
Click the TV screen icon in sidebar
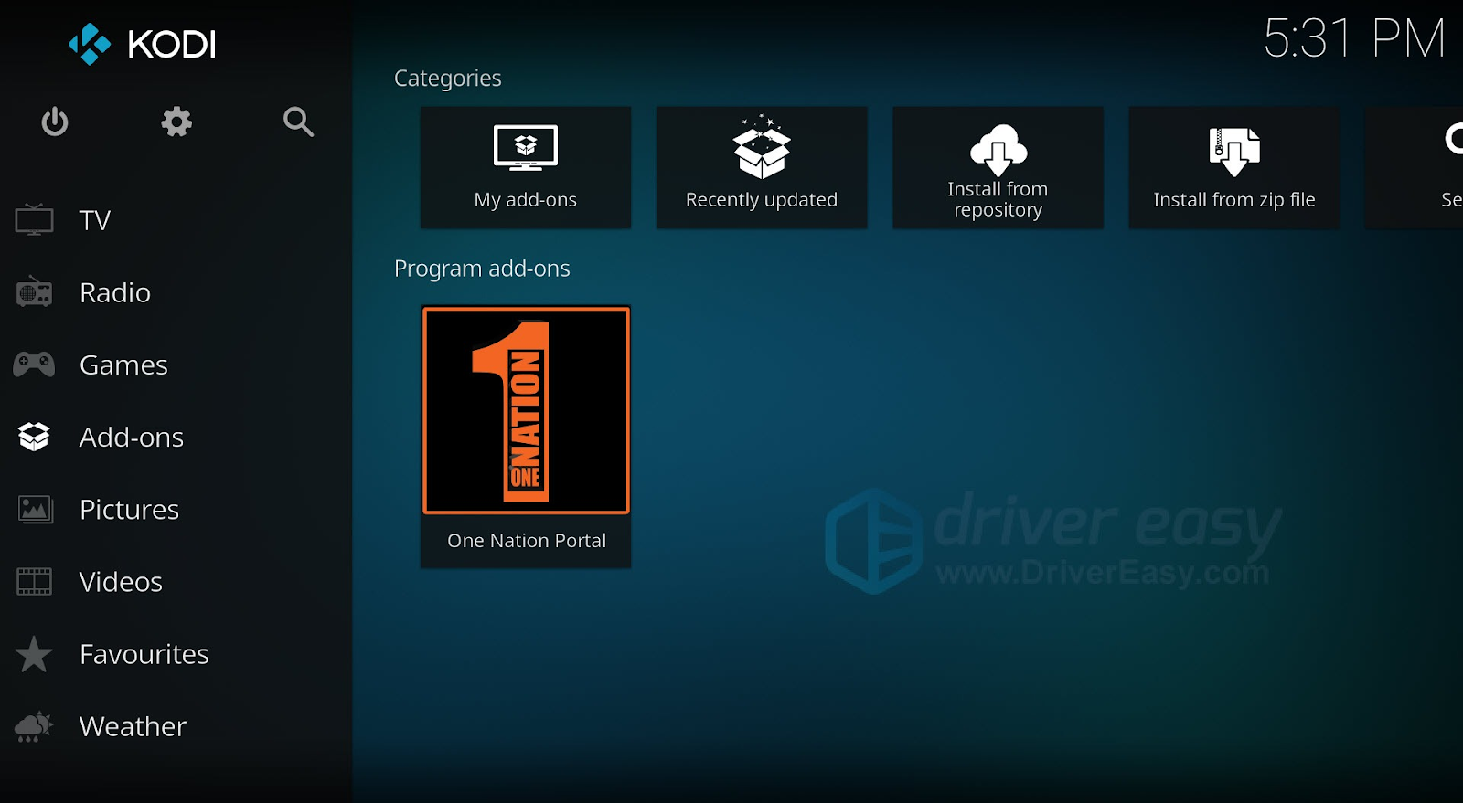[34, 220]
